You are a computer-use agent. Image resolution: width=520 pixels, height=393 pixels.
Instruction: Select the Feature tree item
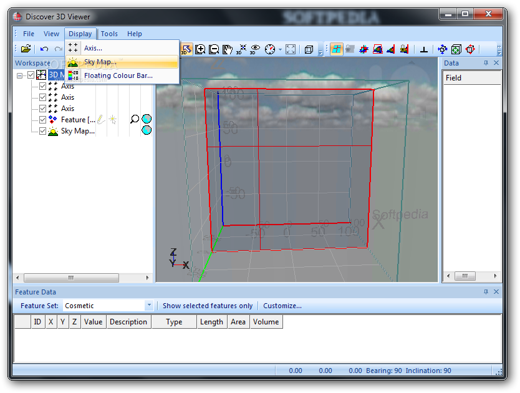[78, 120]
